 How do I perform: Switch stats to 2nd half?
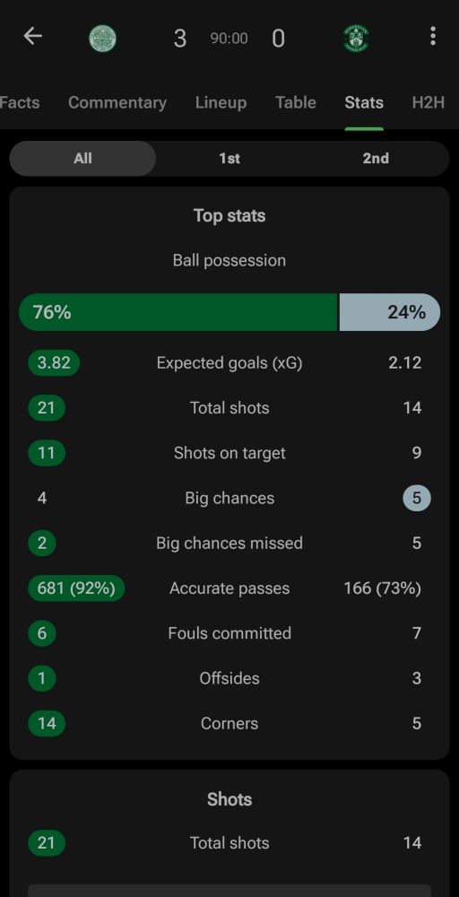point(376,159)
